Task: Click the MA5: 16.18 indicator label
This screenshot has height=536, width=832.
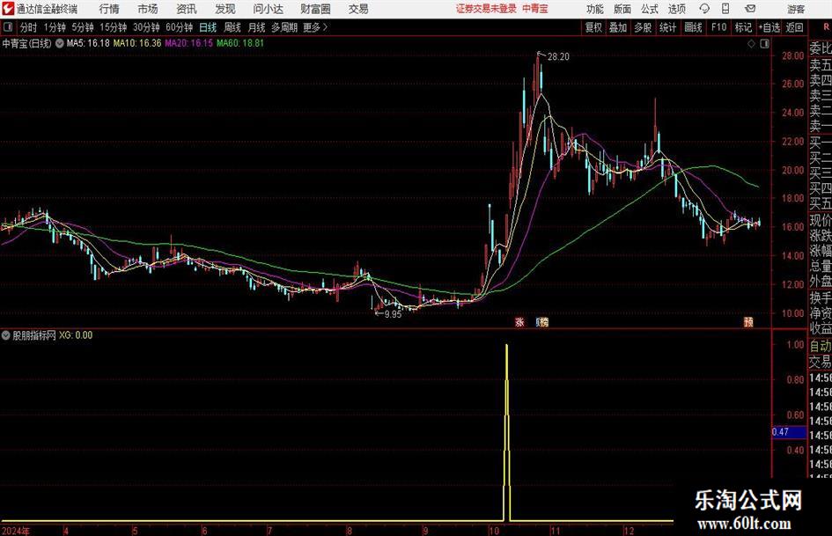Action: (88, 43)
